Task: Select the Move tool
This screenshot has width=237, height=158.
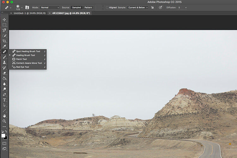Action: 4,20
